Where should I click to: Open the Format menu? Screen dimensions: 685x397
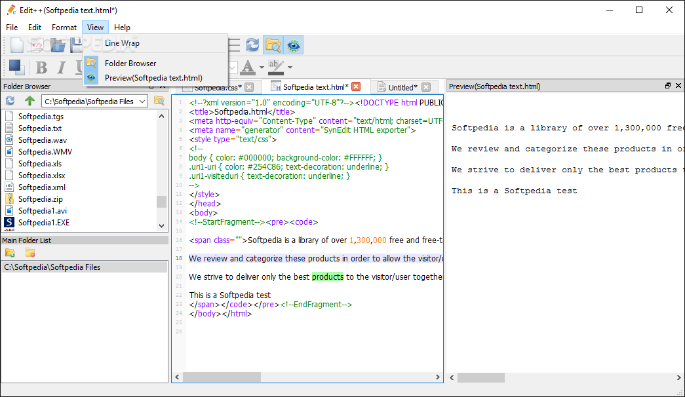[x=64, y=27]
